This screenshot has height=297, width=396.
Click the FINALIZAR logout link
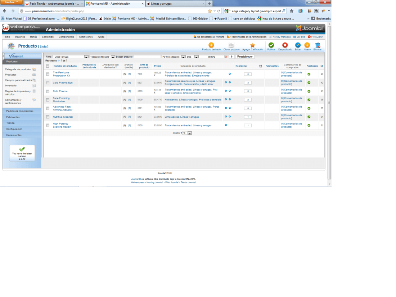tap(315, 37)
